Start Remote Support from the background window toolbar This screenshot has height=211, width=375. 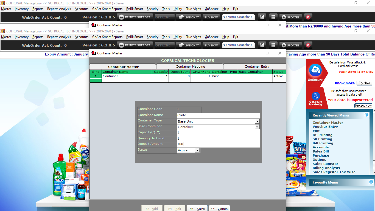tap(135, 17)
